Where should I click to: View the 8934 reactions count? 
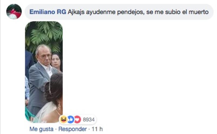89,120
